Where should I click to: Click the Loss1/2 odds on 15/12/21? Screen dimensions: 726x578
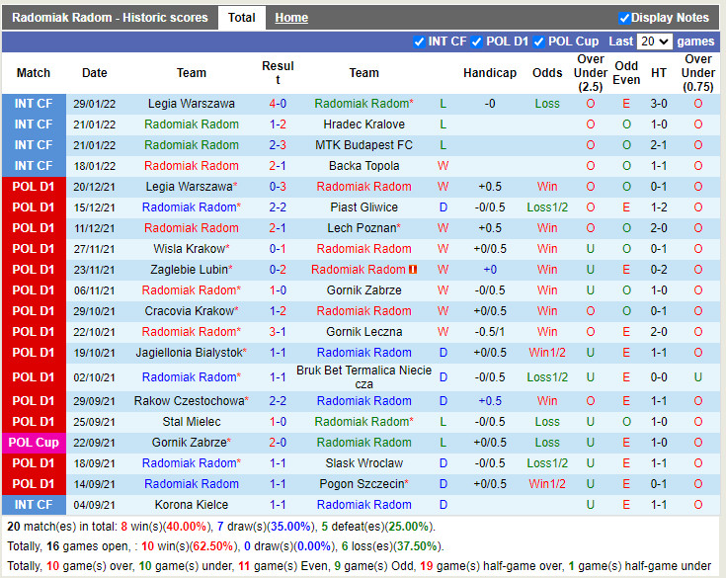point(547,207)
